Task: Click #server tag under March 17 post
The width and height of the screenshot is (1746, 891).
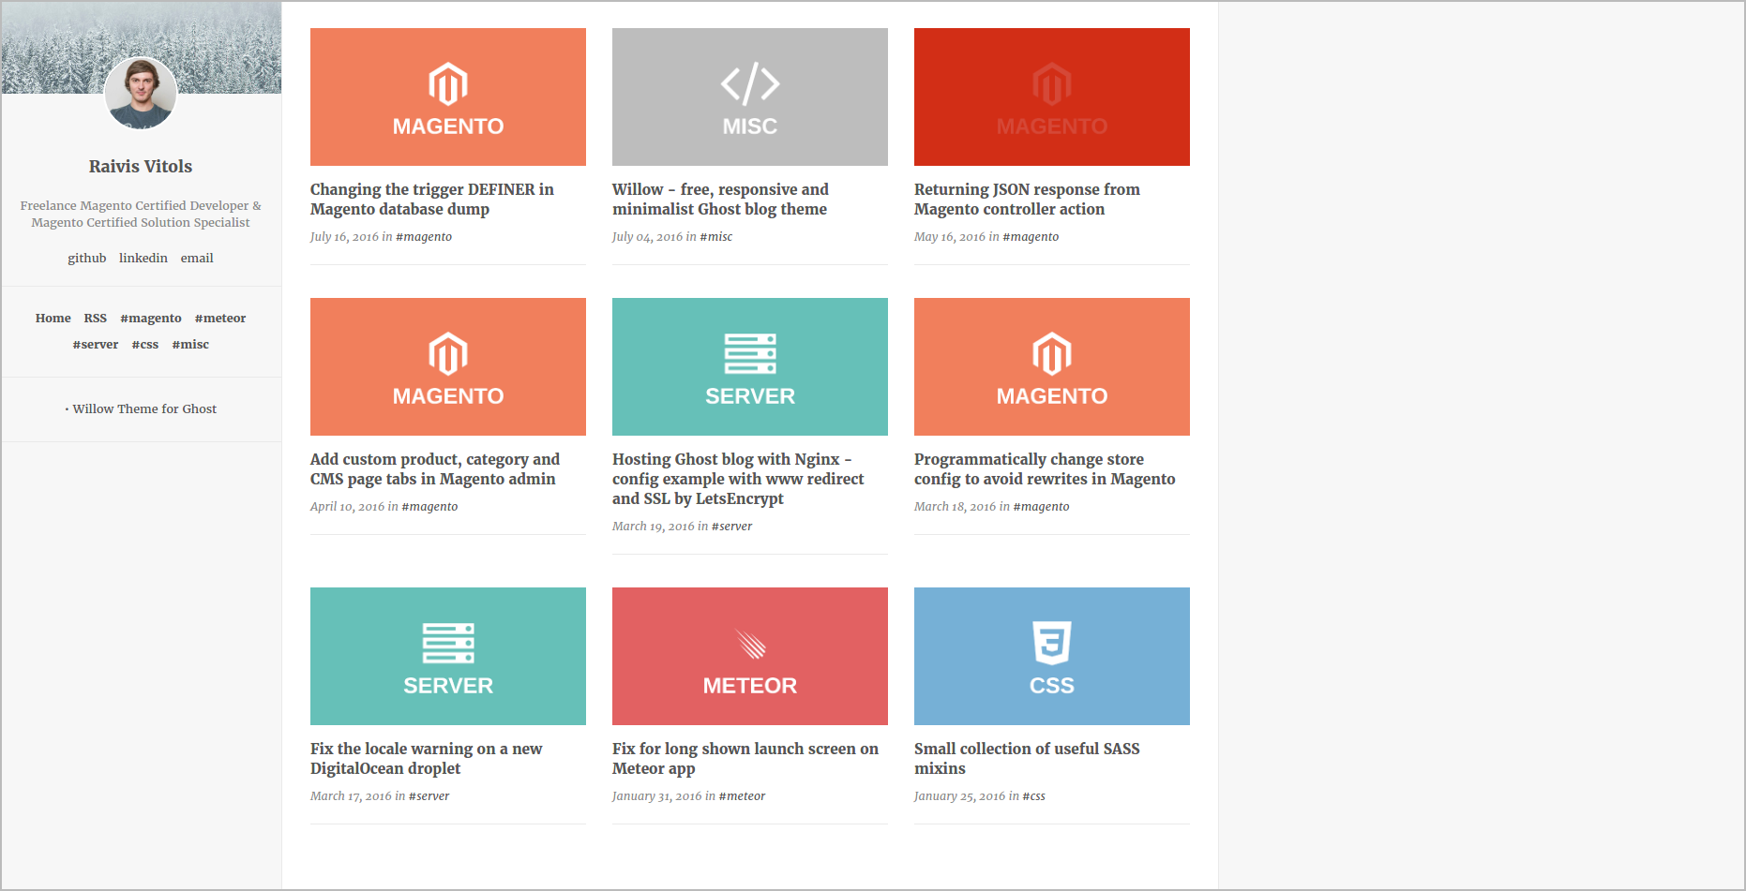Action: point(429,796)
